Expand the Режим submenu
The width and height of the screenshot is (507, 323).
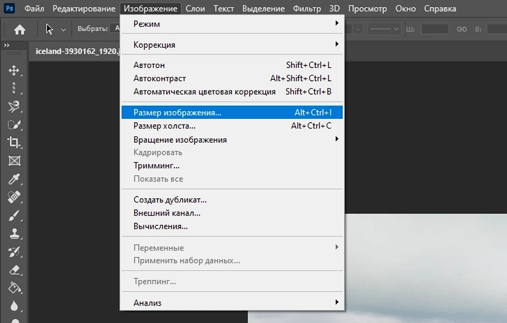click(x=232, y=24)
